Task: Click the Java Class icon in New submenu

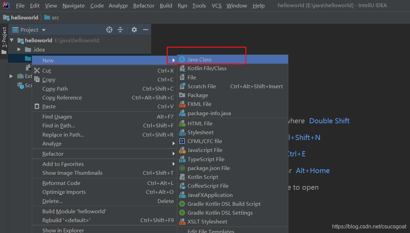Action: (x=182, y=59)
